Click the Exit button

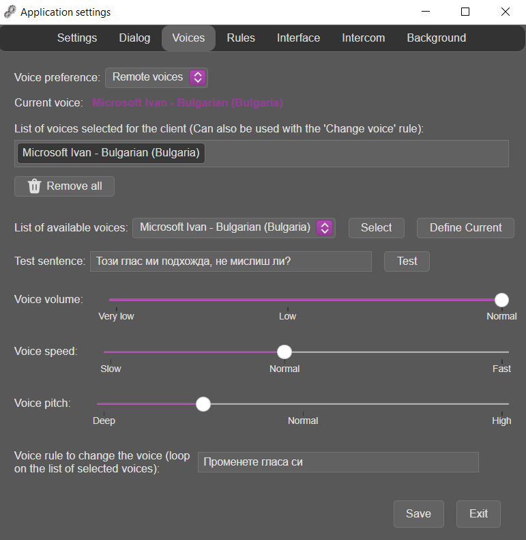coord(478,514)
